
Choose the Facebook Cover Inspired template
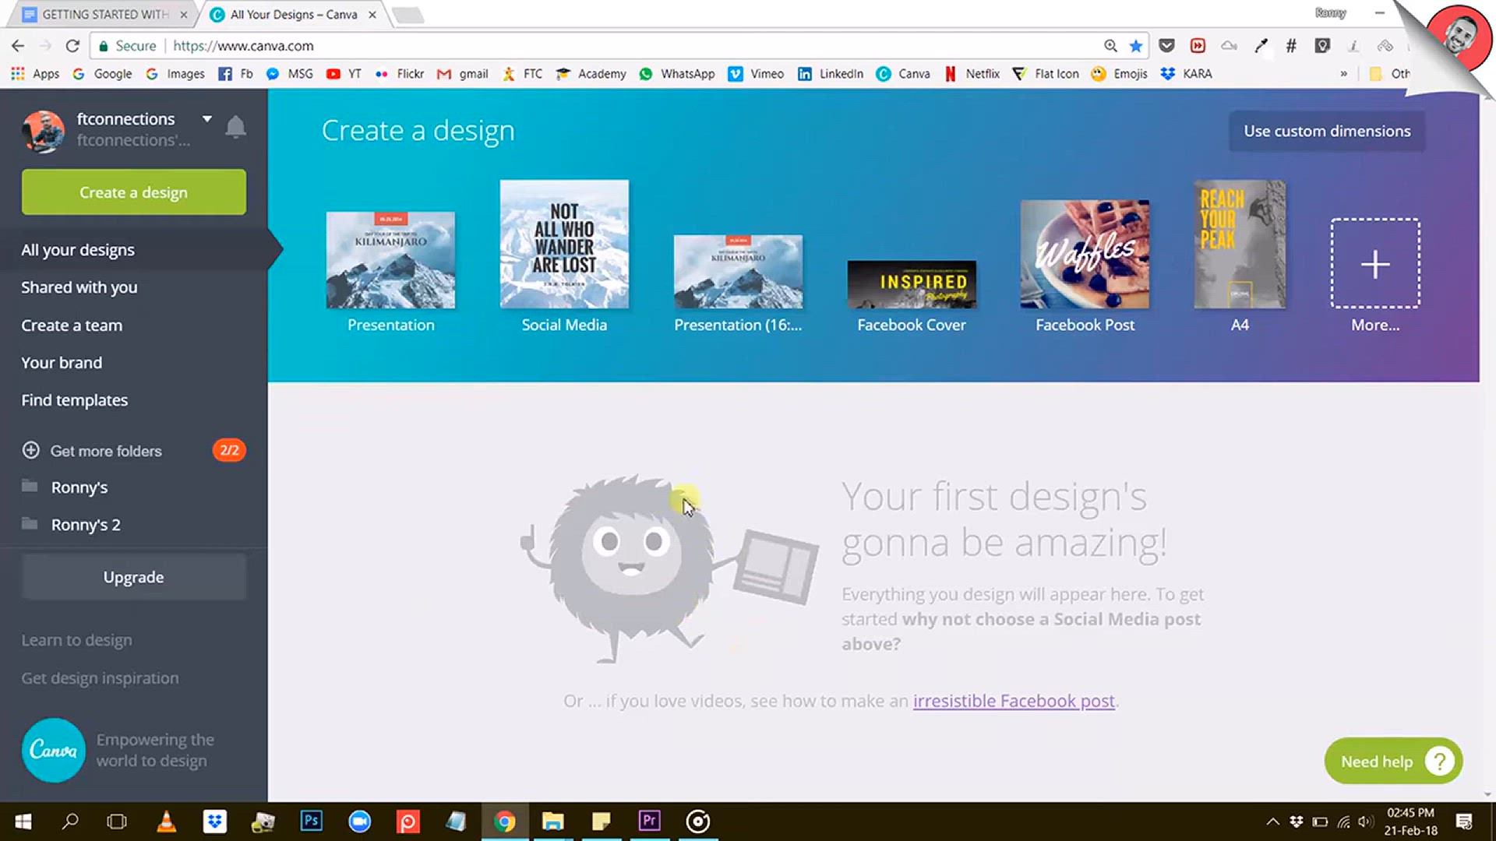tap(912, 284)
